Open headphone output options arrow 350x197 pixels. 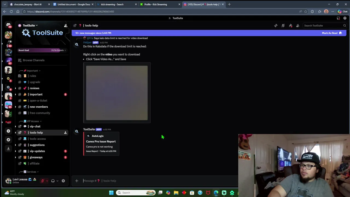(57, 181)
